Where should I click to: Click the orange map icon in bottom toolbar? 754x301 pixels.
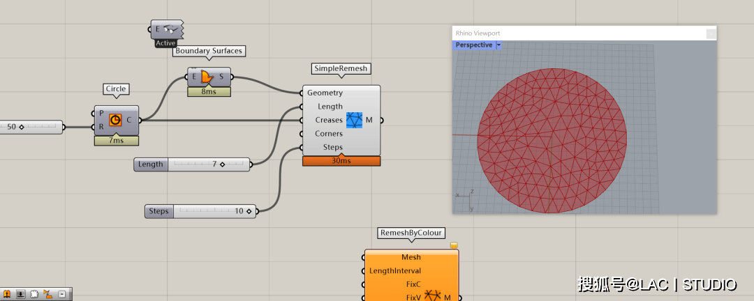pyautogui.click(x=7, y=294)
